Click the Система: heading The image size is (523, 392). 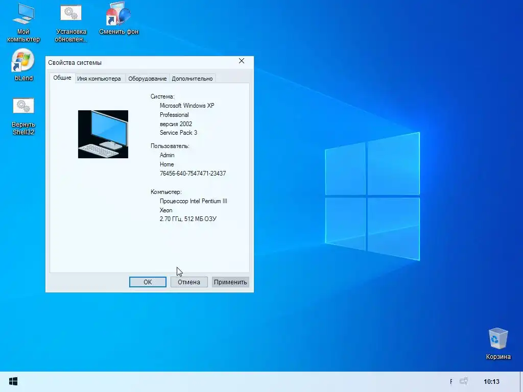click(x=162, y=96)
